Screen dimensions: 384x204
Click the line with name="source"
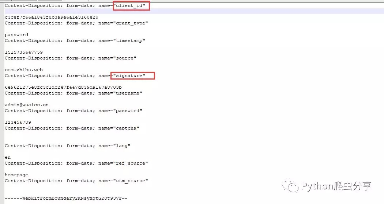point(70,58)
